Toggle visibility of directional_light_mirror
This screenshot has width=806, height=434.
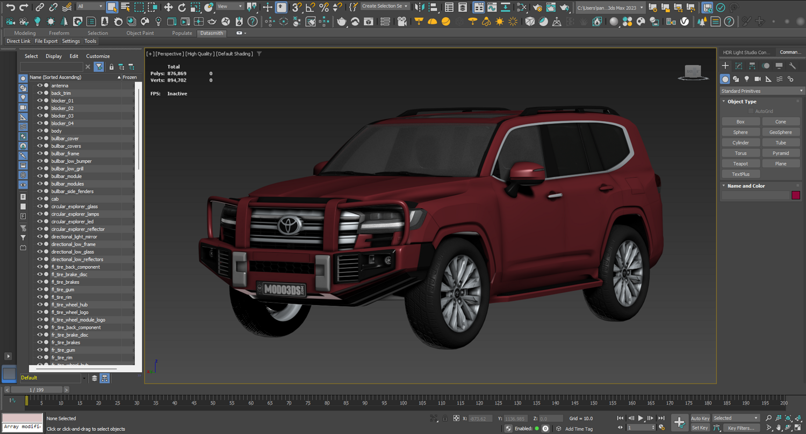tap(40, 237)
